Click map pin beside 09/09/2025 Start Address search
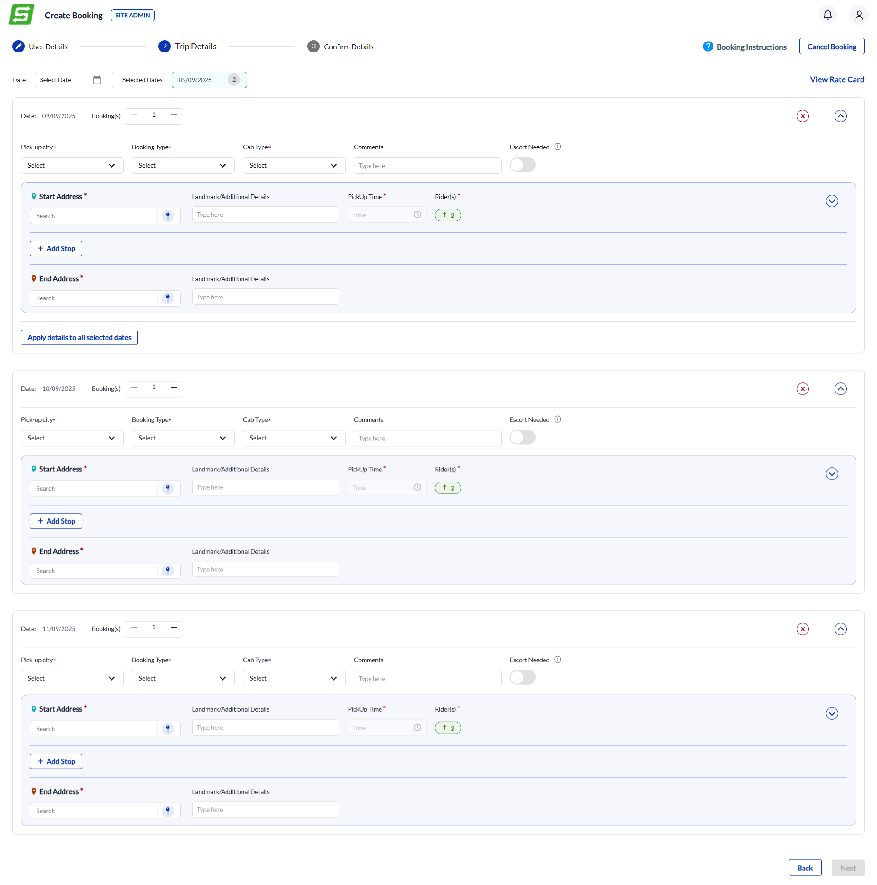This screenshot has height=885, width=877. click(x=168, y=216)
